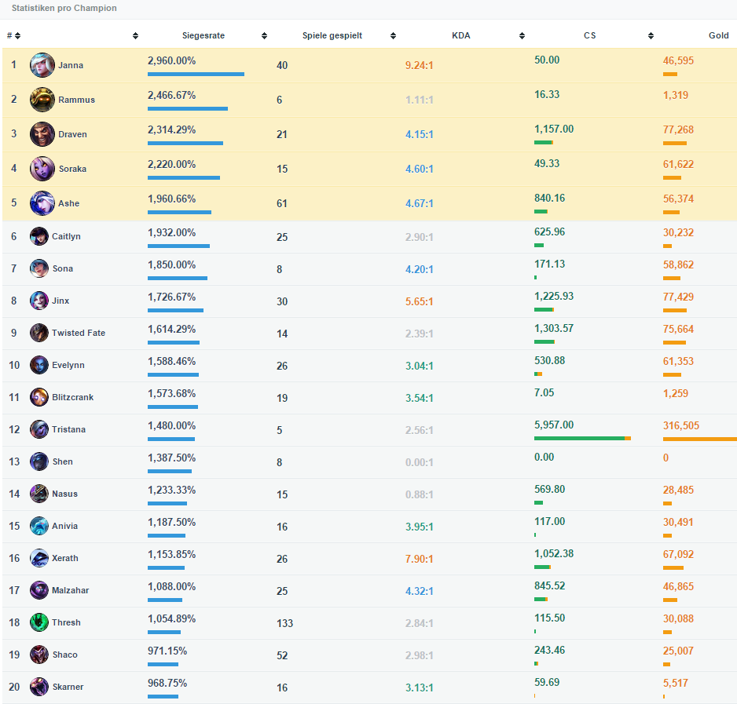Click Rammus champion portrait icon
Image resolution: width=737 pixels, height=704 pixels.
42,100
